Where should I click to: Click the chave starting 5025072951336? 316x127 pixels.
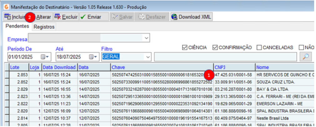162,96
